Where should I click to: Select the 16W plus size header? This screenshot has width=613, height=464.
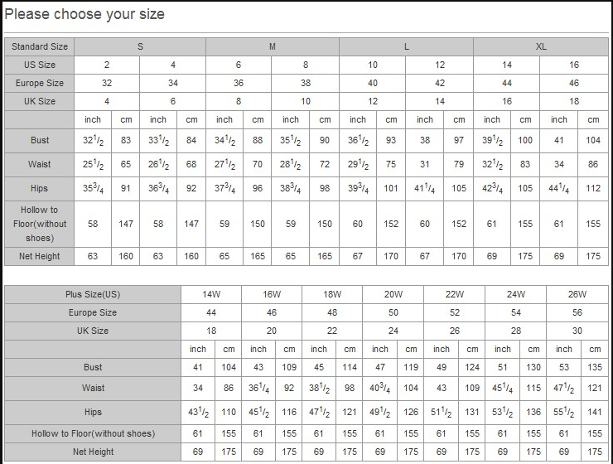pyautogui.click(x=272, y=294)
